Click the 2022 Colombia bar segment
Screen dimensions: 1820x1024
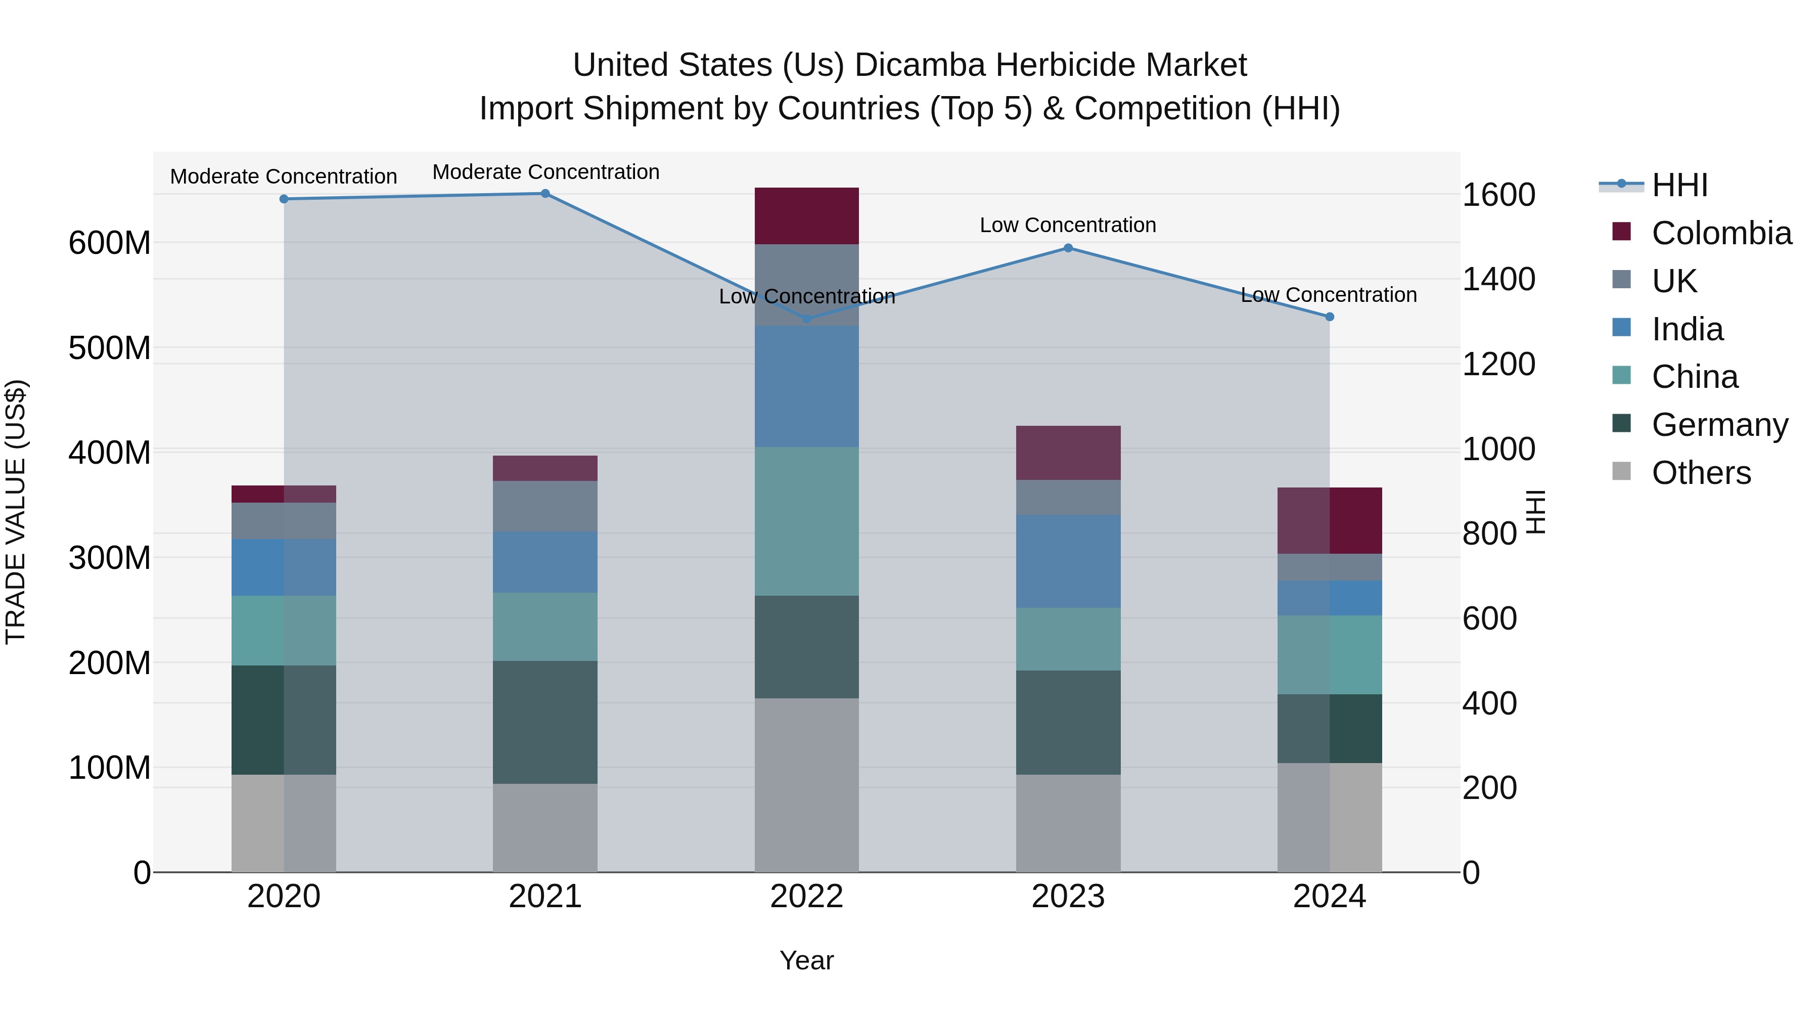[x=807, y=216]
